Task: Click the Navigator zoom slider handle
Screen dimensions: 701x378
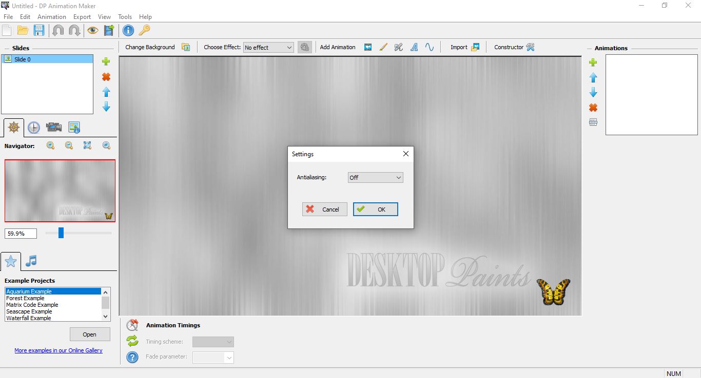Action: tap(61, 233)
